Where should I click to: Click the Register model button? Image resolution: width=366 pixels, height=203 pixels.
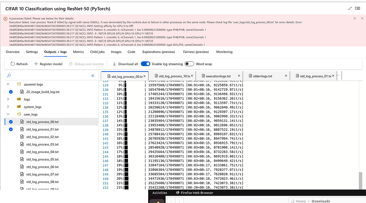pos(48,64)
